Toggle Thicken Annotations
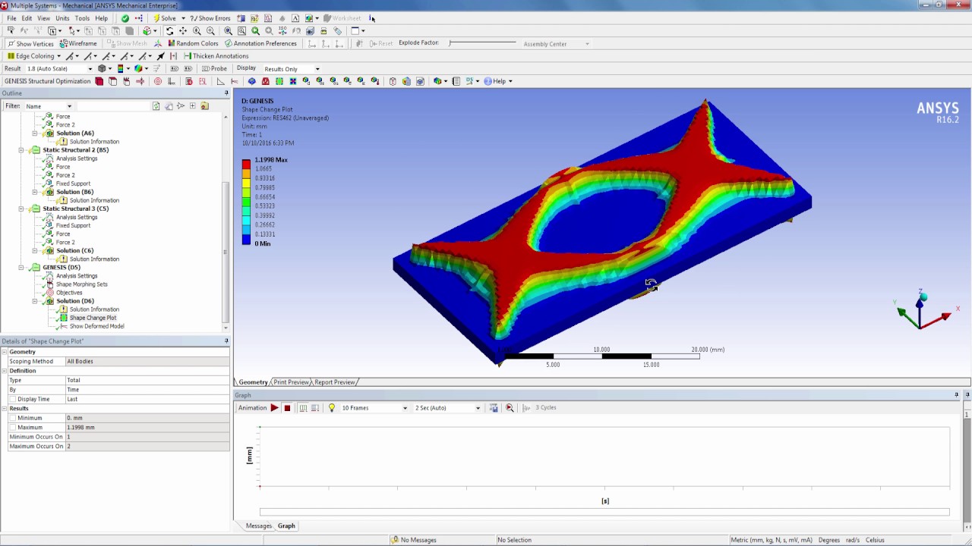The height and width of the screenshot is (546, 972). pos(216,56)
